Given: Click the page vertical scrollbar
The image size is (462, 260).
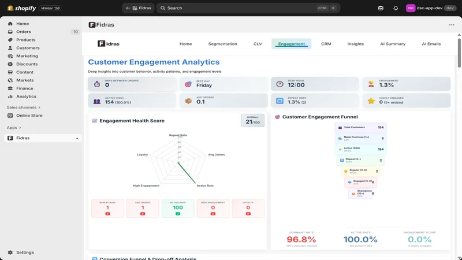Looking at the screenshot, I should 459,53.
